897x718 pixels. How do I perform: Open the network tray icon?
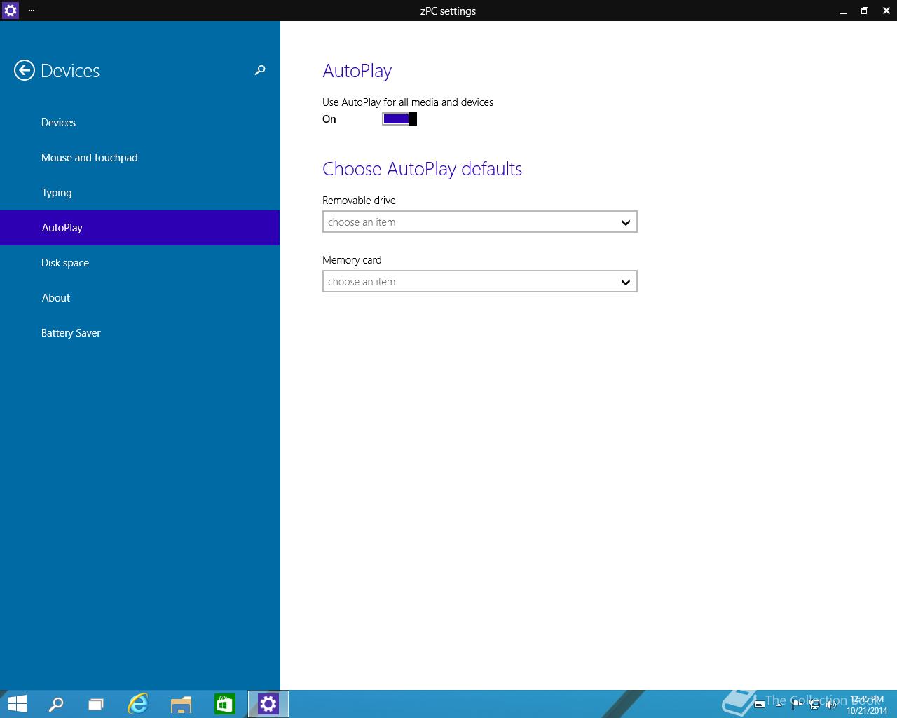pos(814,705)
